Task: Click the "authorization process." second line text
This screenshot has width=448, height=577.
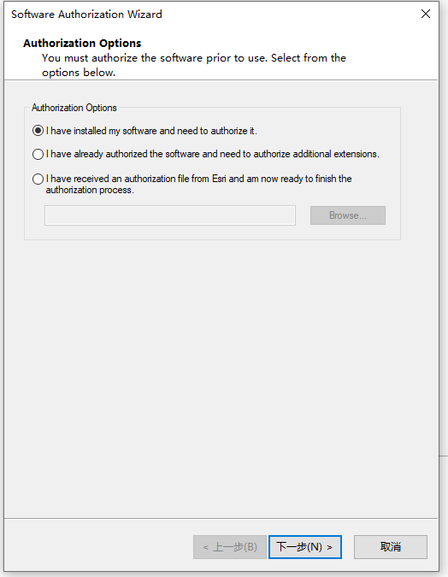Action: 90,190
